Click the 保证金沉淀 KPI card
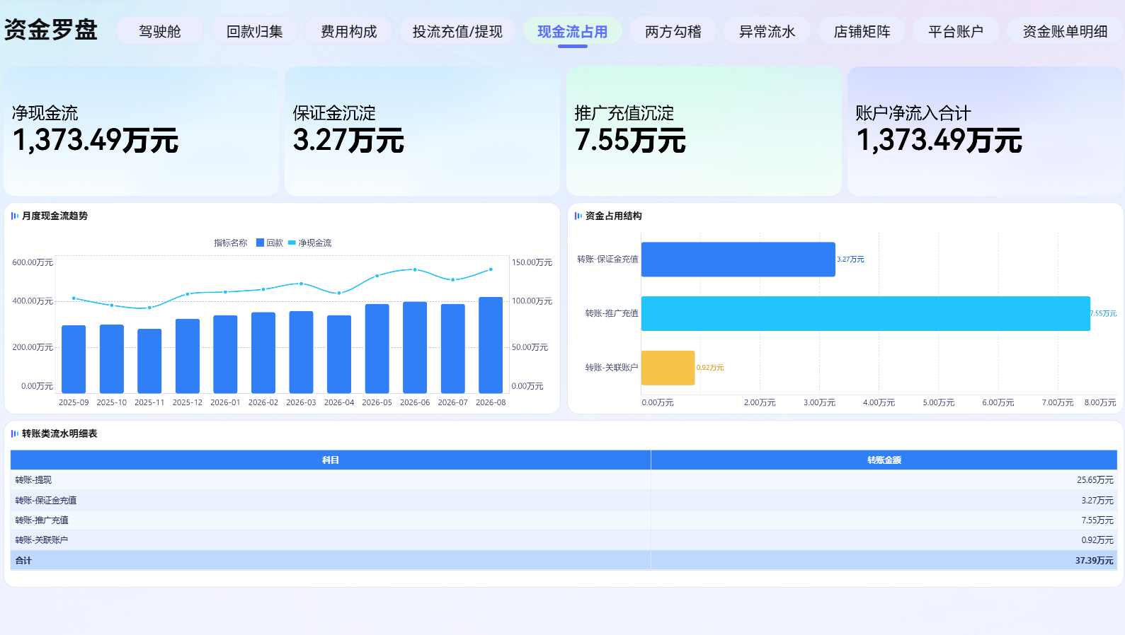1125x635 pixels. [x=422, y=132]
